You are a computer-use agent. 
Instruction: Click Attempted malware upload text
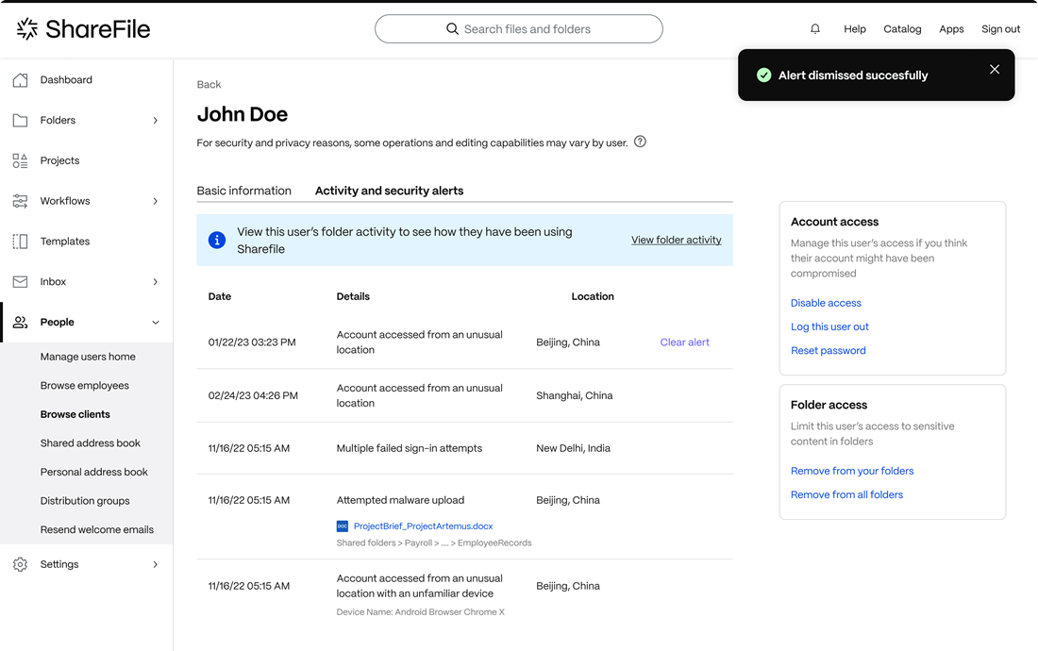400,500
